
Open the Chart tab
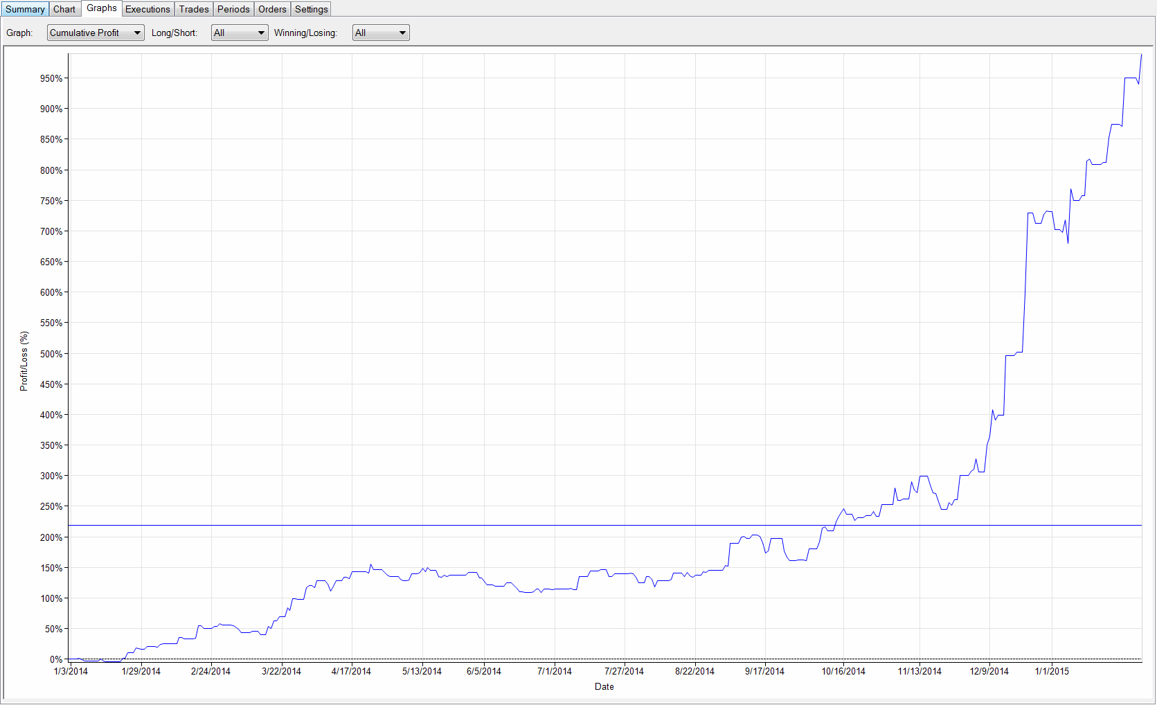(64, 9)
